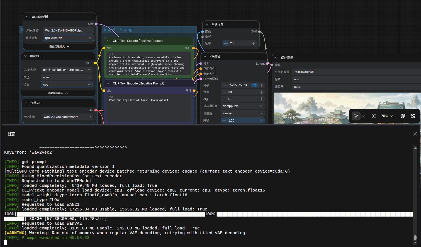Click the positive prompt text area
The width and height of the screenshot is (421, 247).
[149, 64]
